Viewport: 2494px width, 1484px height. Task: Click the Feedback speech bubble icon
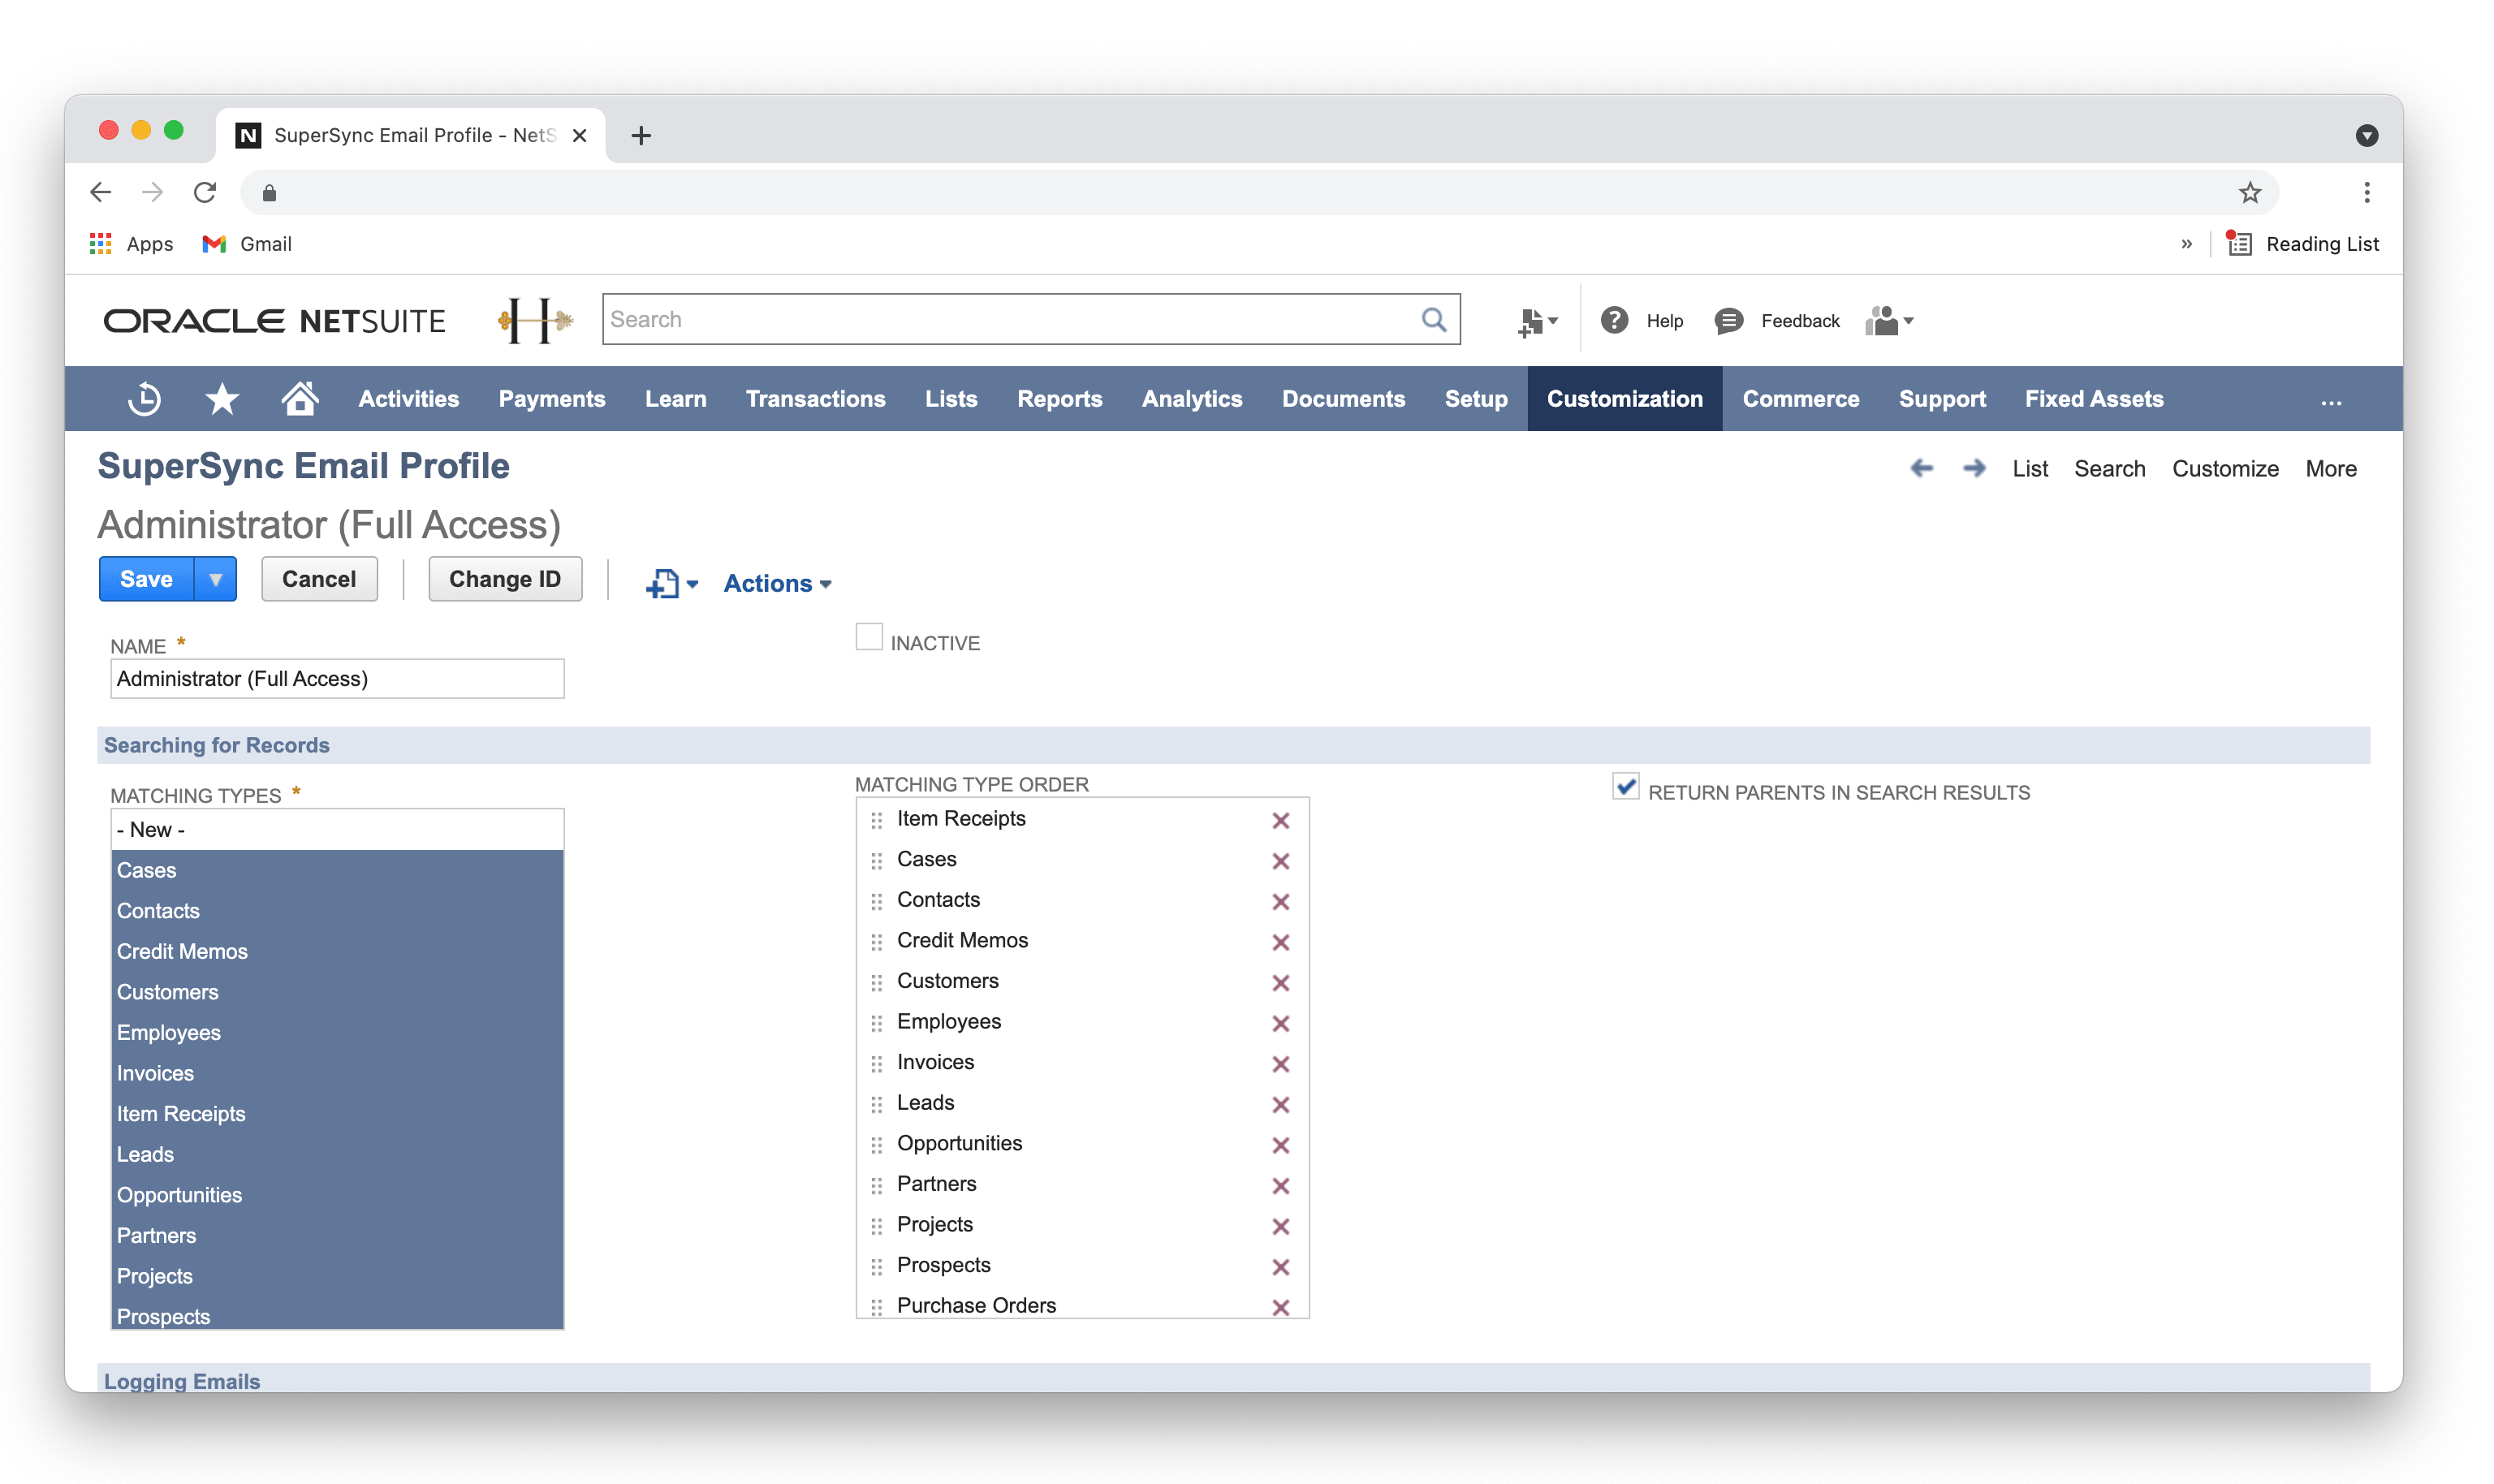click(1728, 321)
